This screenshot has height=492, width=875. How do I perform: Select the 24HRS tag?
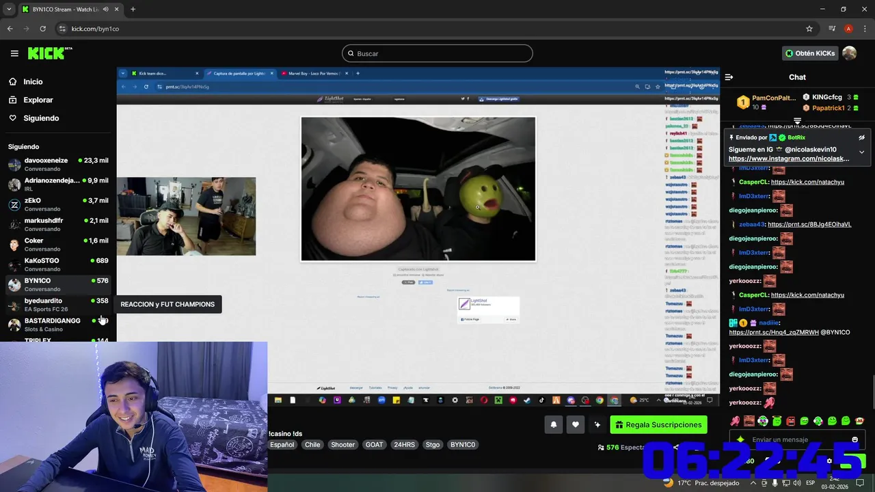pyautogui.click(x=404, y=444)
